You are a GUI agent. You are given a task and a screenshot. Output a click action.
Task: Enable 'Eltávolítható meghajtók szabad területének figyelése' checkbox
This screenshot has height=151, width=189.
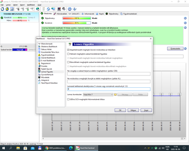click(68, 62)
